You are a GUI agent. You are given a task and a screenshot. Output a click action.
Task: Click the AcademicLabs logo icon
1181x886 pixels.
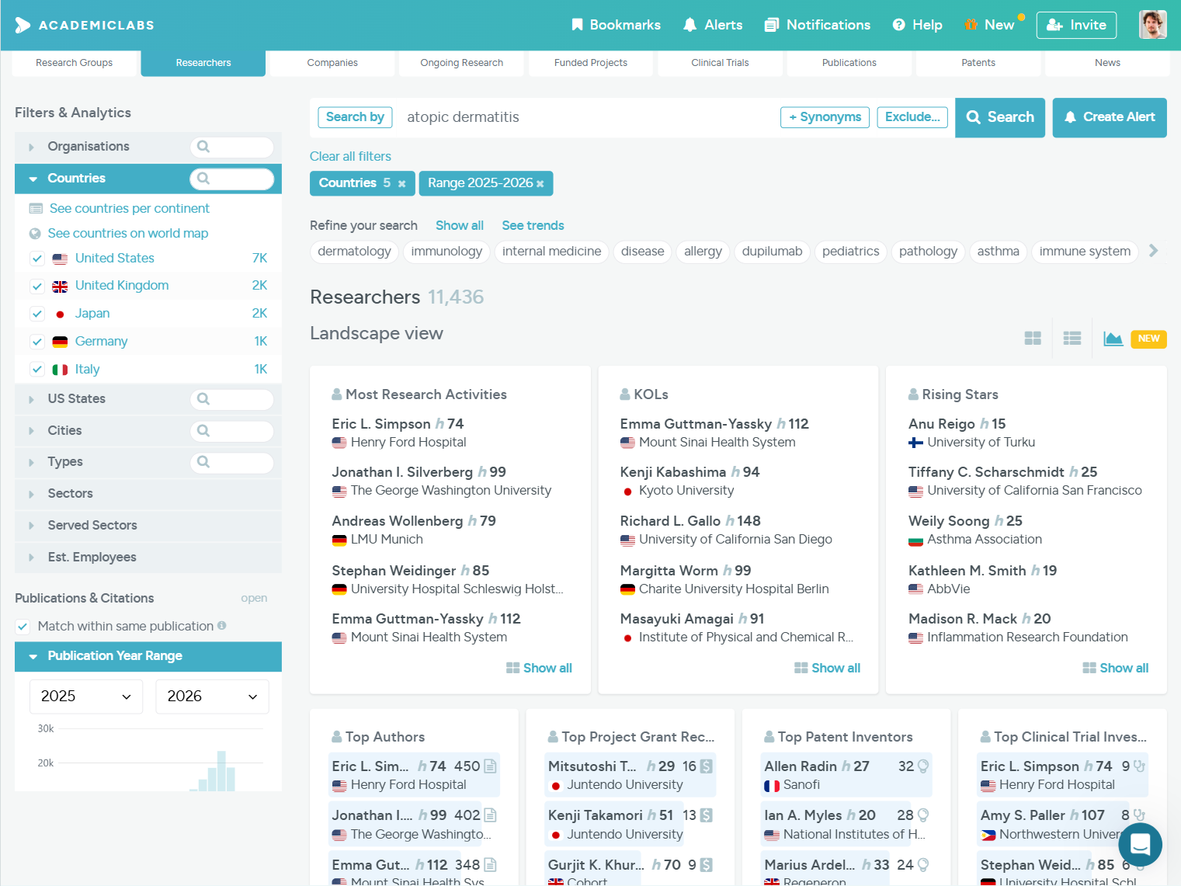pyautogui.click(x=23, y=25)
